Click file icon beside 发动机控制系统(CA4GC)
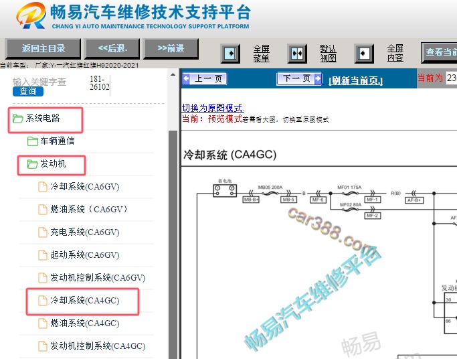This screenshot has width=457, height=359. pos(43,346)
